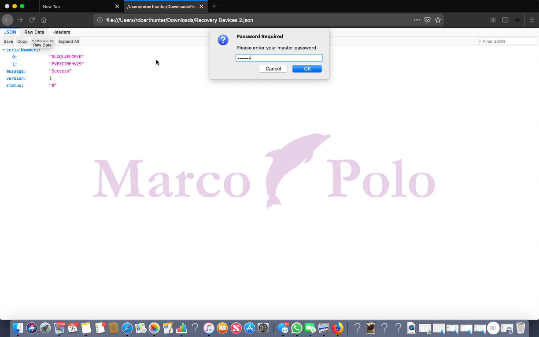Open Finder from the Dock

18,328
